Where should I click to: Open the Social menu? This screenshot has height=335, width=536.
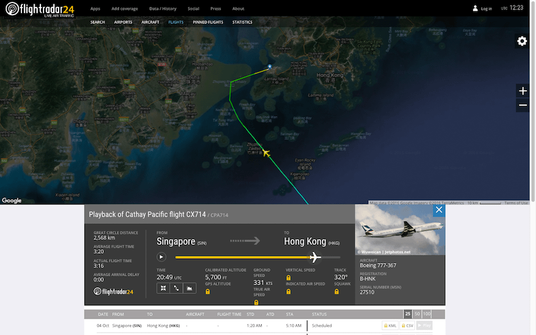[193, 9]
